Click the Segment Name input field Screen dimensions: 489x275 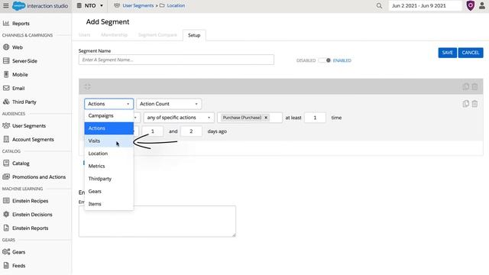coord(176,60)
